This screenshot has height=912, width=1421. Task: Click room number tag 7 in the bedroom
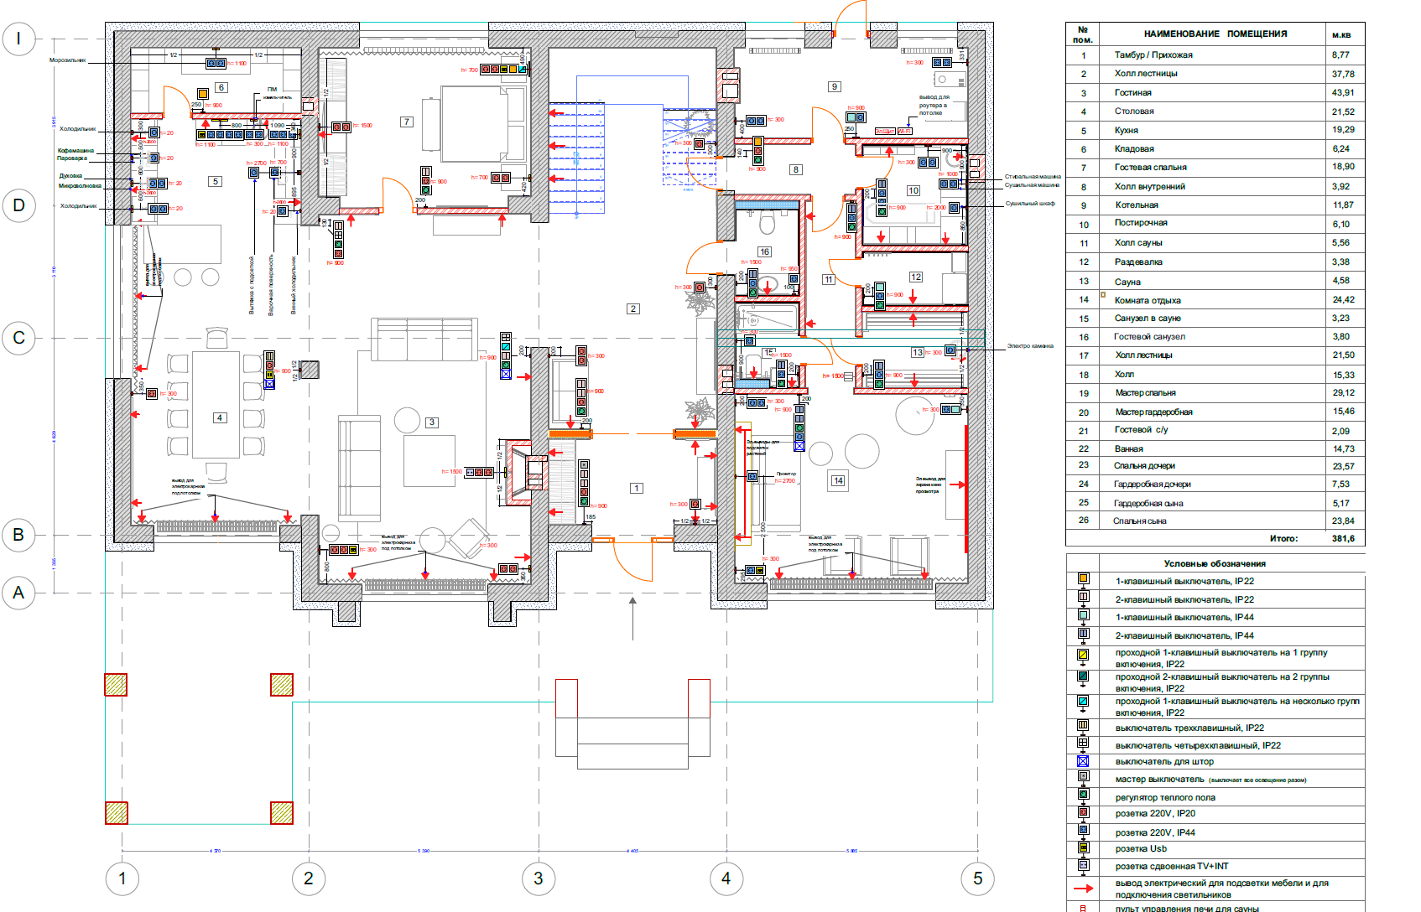[x=407, y=122]
